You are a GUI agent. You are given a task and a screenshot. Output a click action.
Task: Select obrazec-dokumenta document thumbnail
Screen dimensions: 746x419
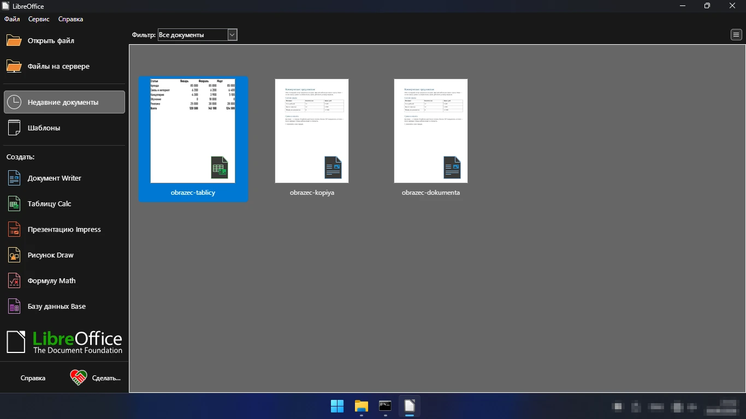(431, 131)
